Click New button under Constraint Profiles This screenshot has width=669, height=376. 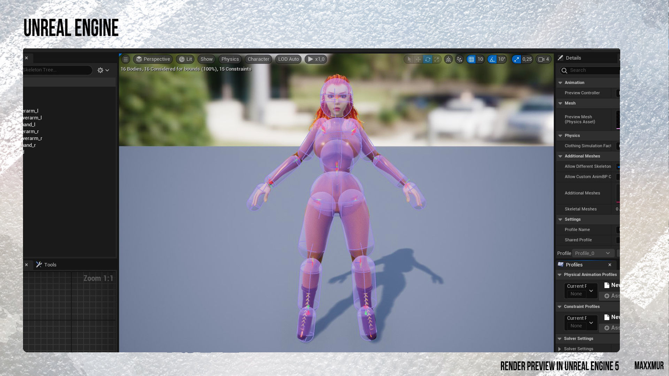[x=612, y=317]
